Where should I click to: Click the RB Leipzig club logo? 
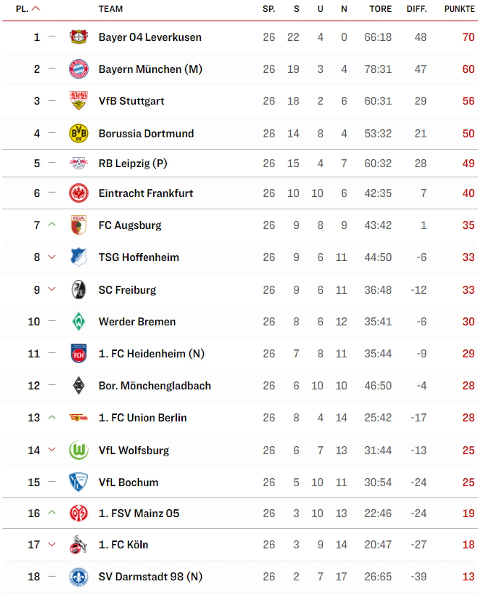tap(79, 163)
